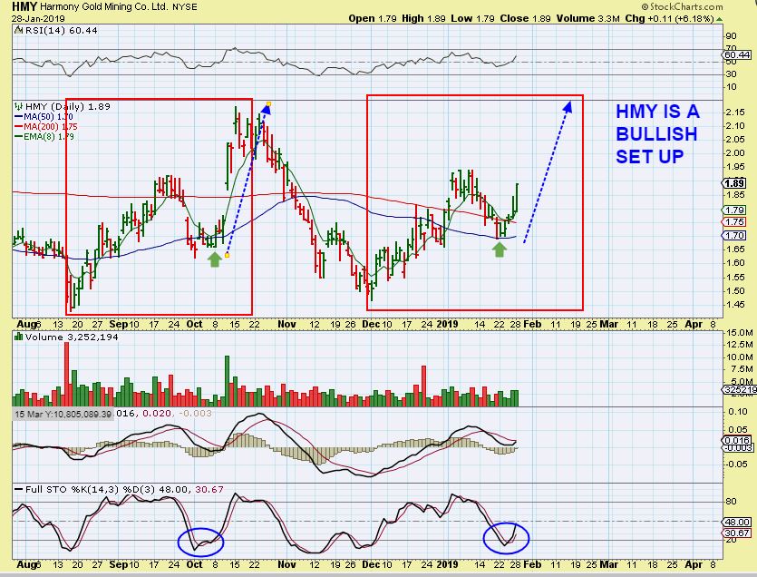Image resolution: width=757 pixels, height=577 pixels.
Task: Click the 'Low 1.79' value in header
Action: coord(472,18)
